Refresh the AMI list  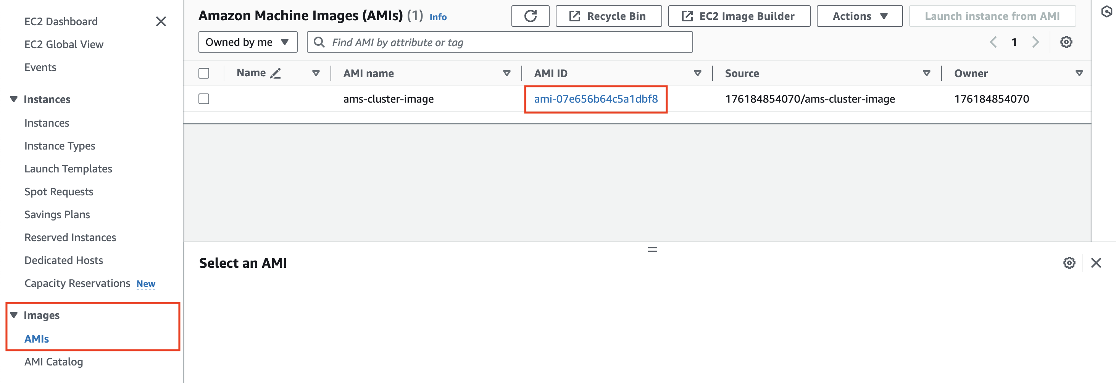tap(530, 16)
